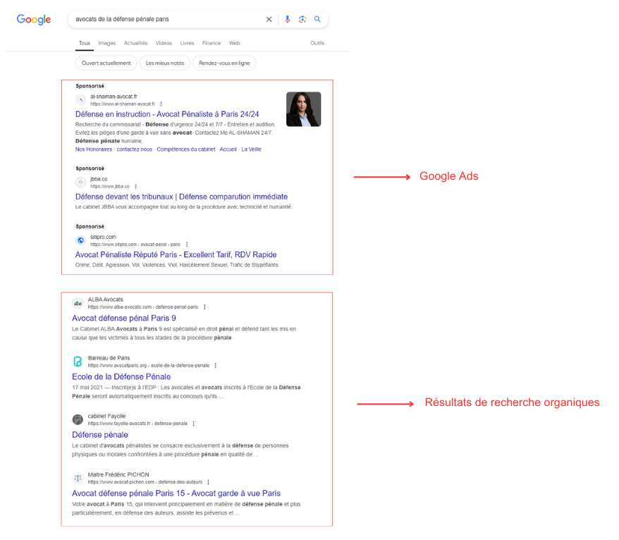The width and height of the screenshot is (619, 540).
Task: Open Ecole de la Défense Pénale link
Action: click(121, 376)
